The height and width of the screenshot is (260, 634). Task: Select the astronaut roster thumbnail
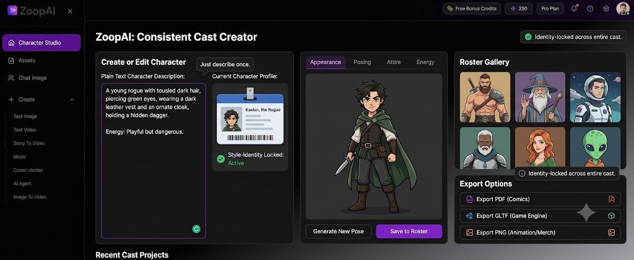(x=595, y=97)
